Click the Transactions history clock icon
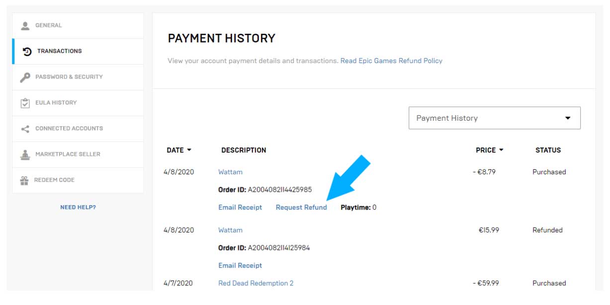This screenshot has width=610, height=305. pos(27,51)
